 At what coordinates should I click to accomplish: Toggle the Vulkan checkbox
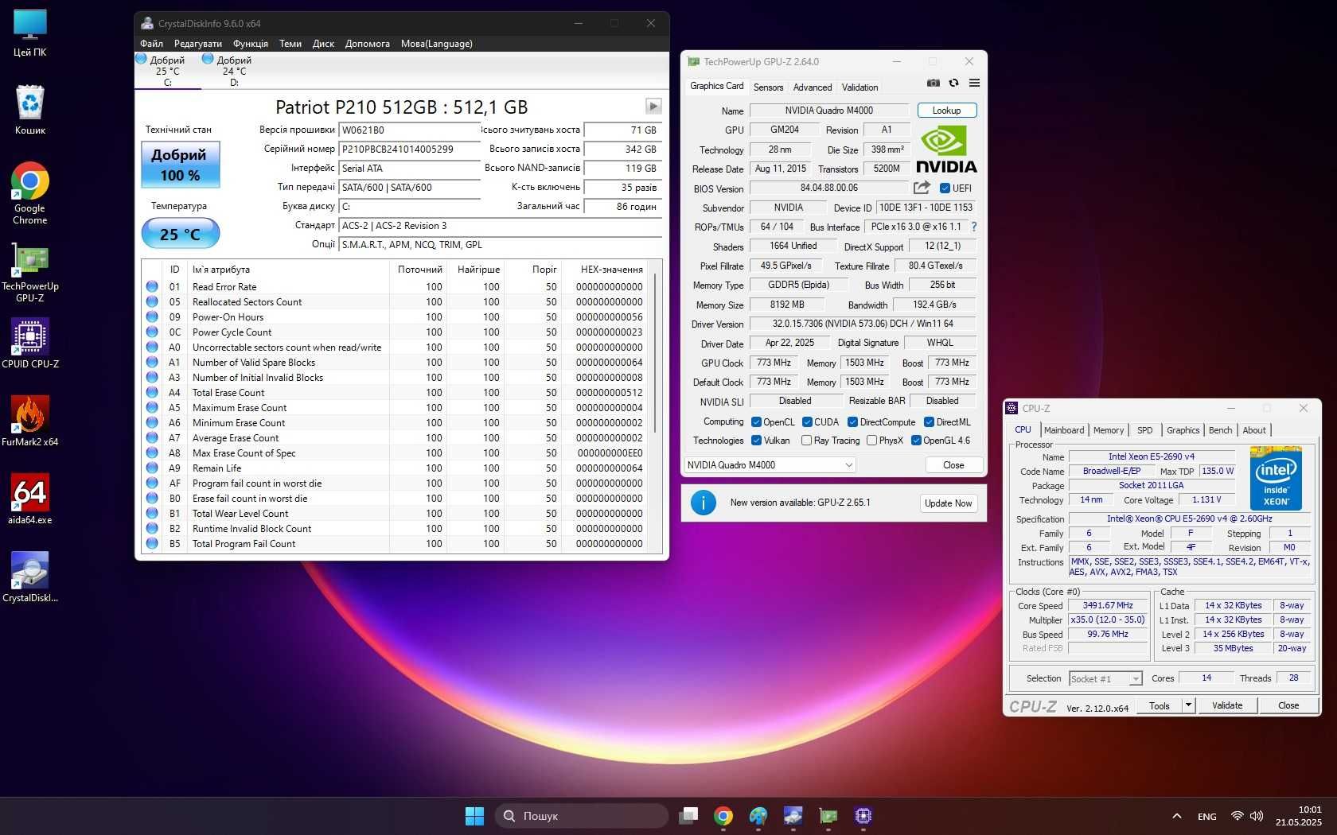[x=756, y=441]
